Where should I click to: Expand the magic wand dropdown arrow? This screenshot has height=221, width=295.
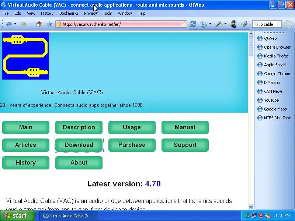(x=225, y=24)
